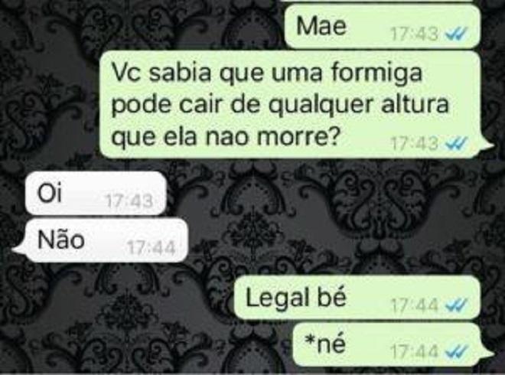Tap the 17:43 timestamp on Mae message
Image resolution: width=505 pixels, height=375 pixels.
tap(415, 33)
